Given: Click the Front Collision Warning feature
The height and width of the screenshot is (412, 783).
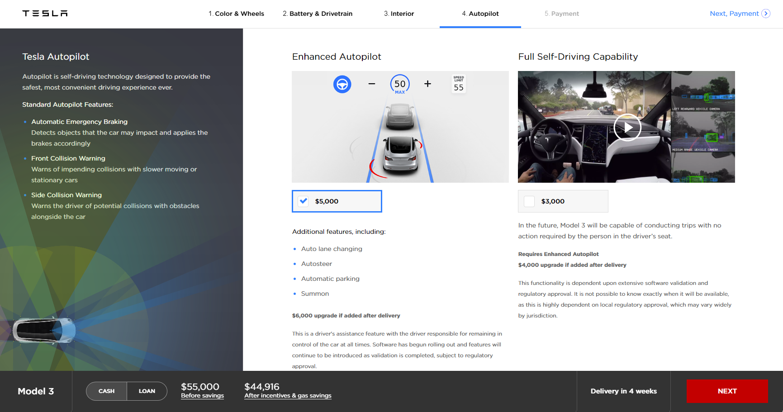Looking at the screenshot, I should pyautogui.click(x=68, y=158).
